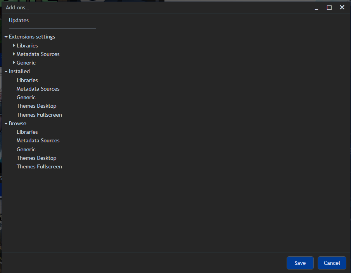Expand Libraries under Extensions settings
The height and width of the screenshot is (273, 351).
14,45
